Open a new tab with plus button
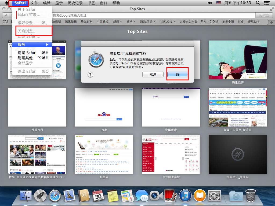Screen dimensions: 275x206 pos(272,23)
